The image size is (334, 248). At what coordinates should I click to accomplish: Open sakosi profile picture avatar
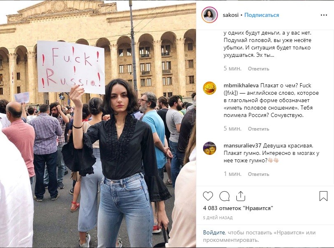click(209, 15)
